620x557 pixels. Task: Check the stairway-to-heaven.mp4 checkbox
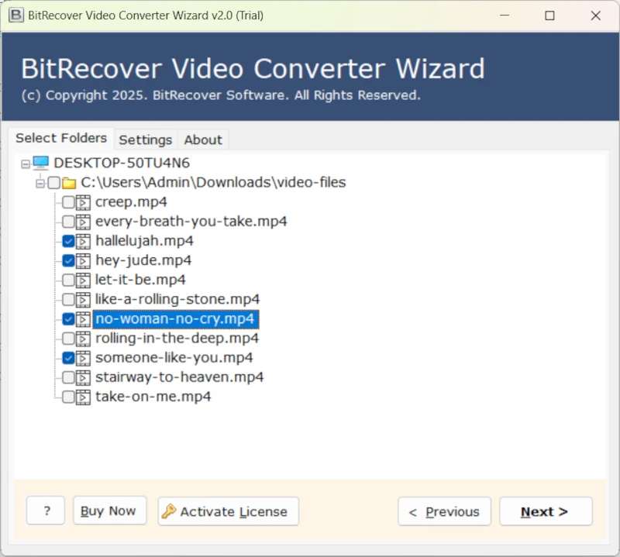click(x=68, y=377)
